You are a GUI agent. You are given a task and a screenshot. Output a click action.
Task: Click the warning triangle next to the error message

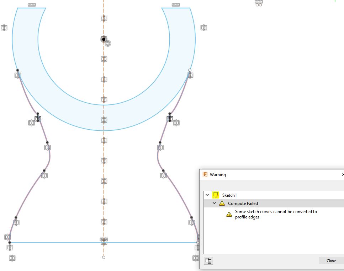(x=229, y=214)
